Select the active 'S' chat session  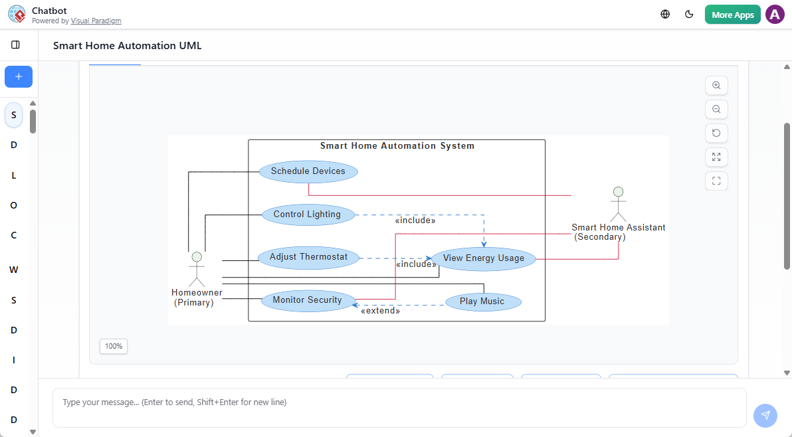coord(13,114)
